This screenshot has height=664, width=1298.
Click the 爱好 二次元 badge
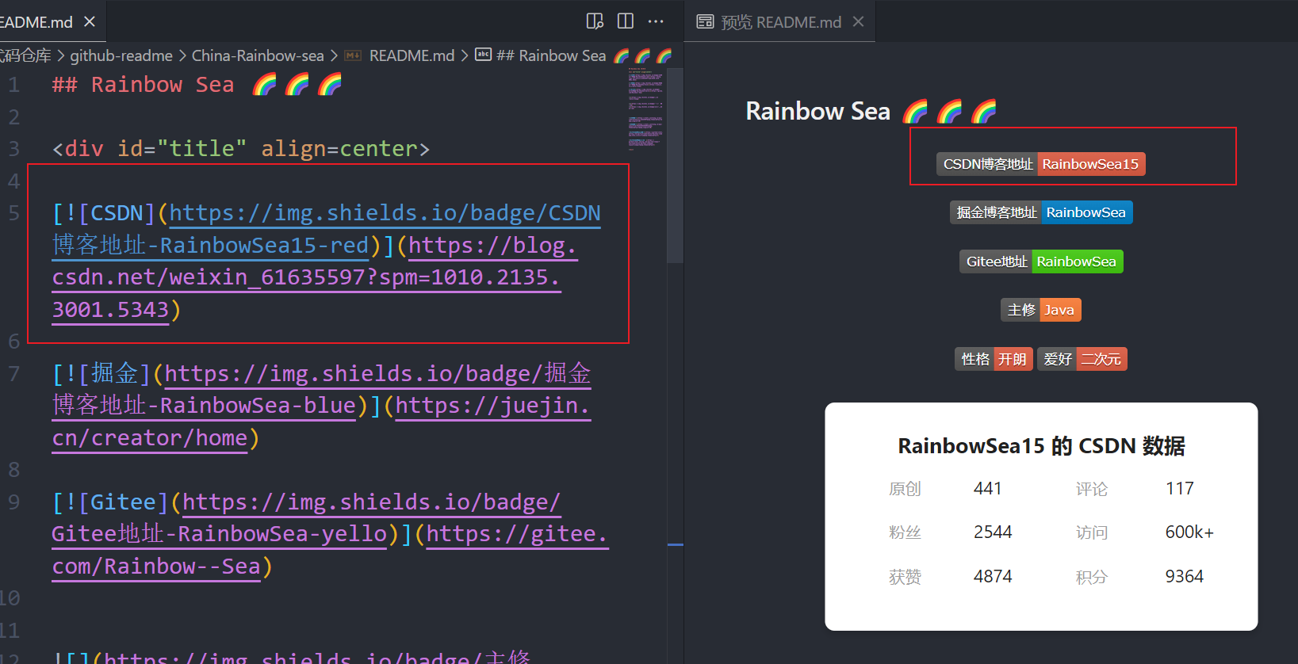coord(1082,359)
